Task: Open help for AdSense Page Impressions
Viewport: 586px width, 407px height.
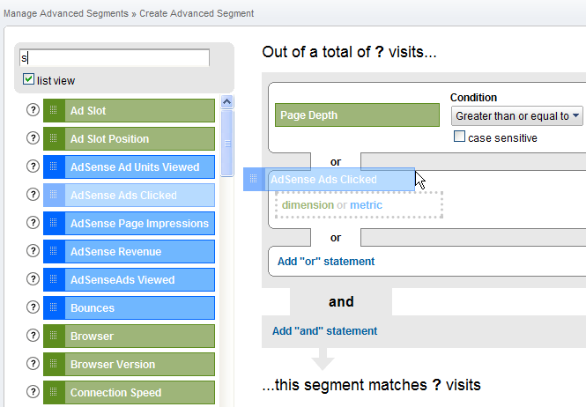Action: 33,223
